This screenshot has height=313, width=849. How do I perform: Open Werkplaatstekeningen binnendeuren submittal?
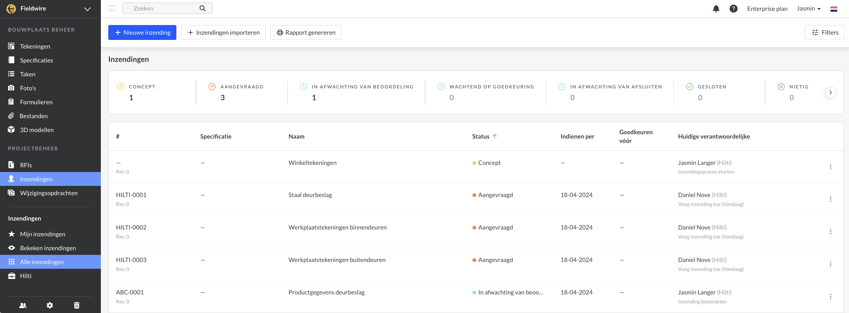pyautogui.click(x=338, y=227)
